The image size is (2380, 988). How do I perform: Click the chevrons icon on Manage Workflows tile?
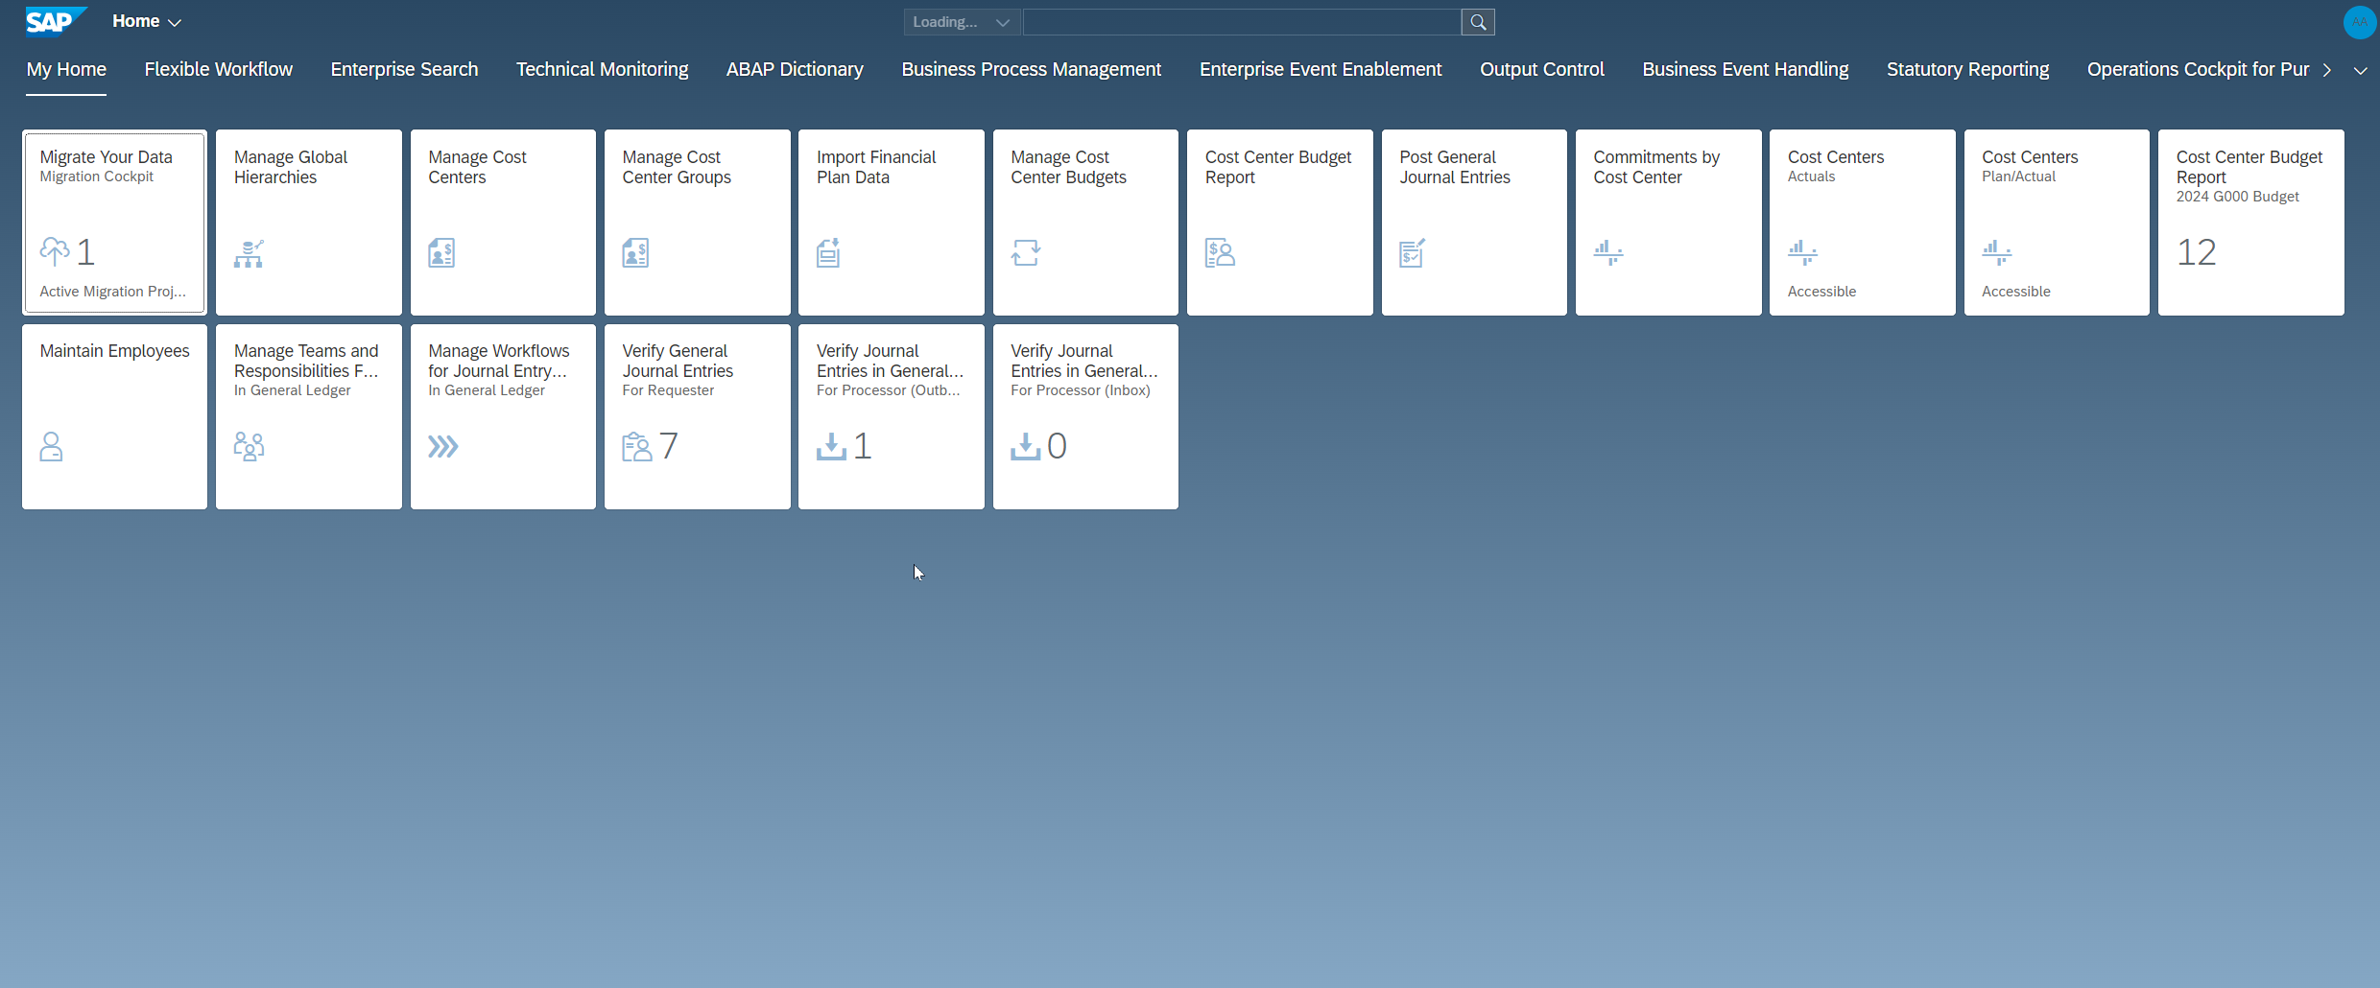443,447
